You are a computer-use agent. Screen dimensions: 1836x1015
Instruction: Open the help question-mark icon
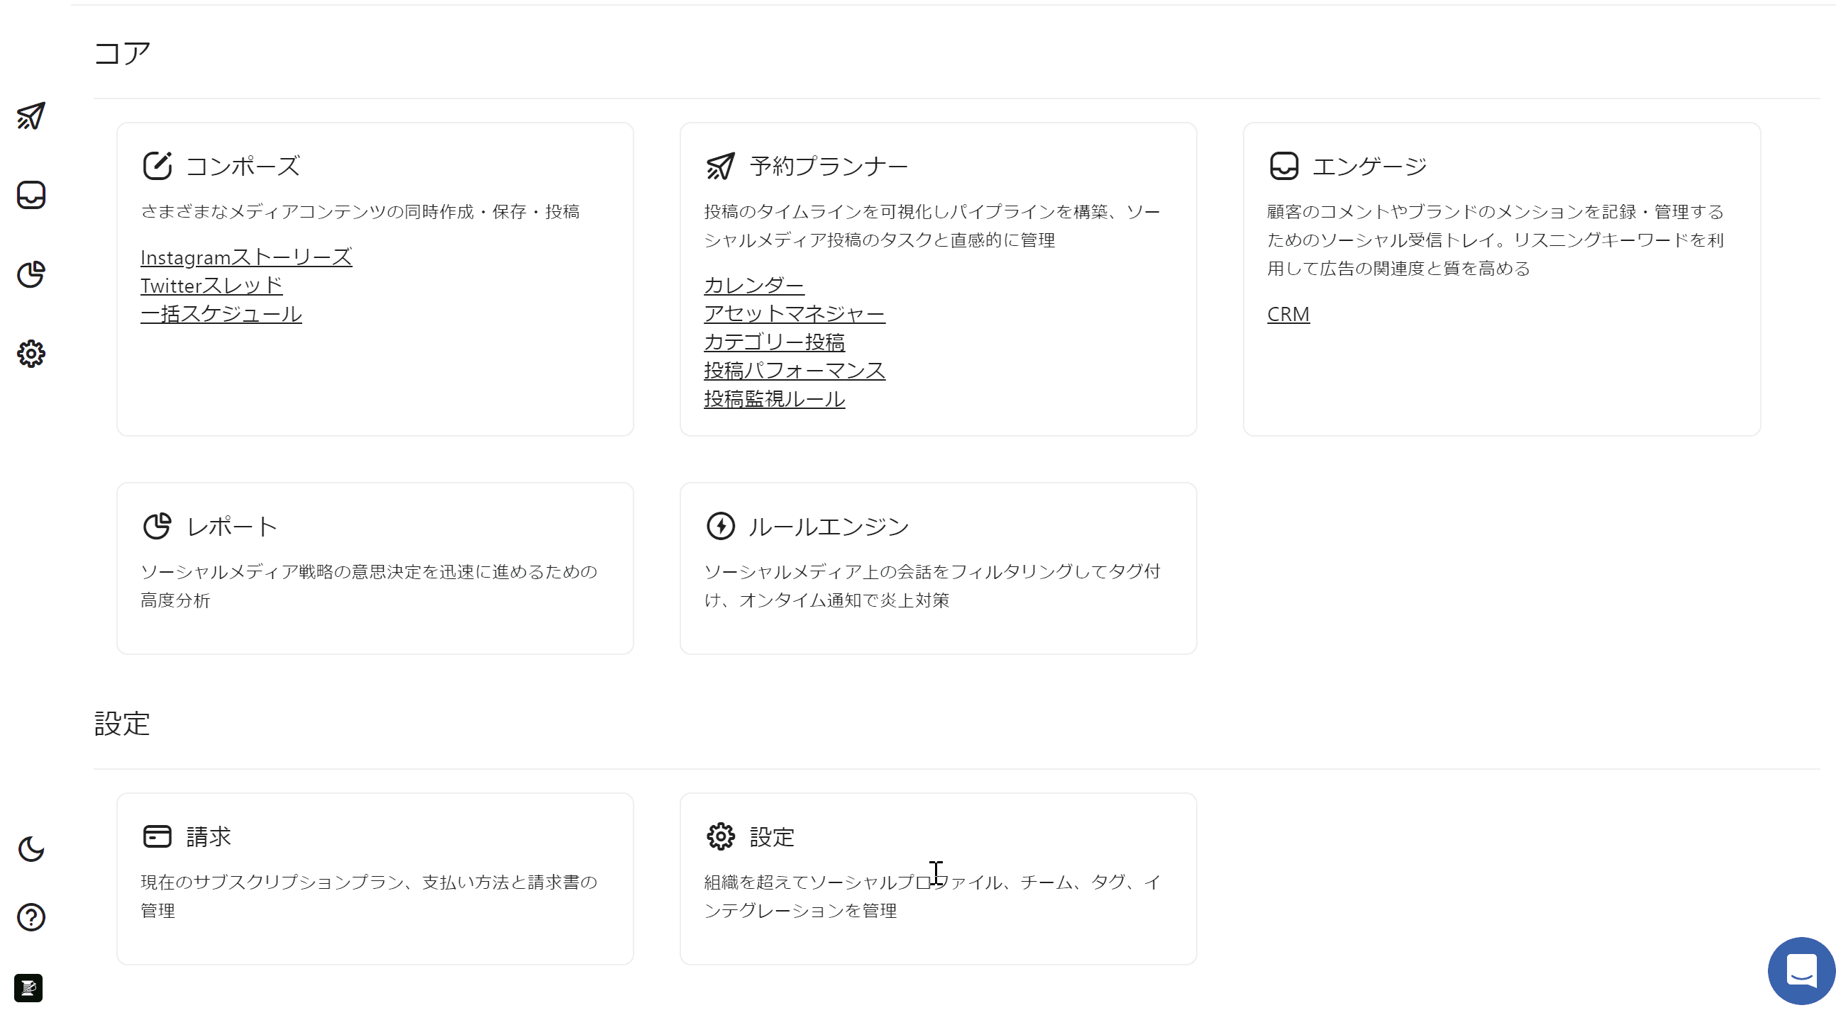[x=31, y=917]
